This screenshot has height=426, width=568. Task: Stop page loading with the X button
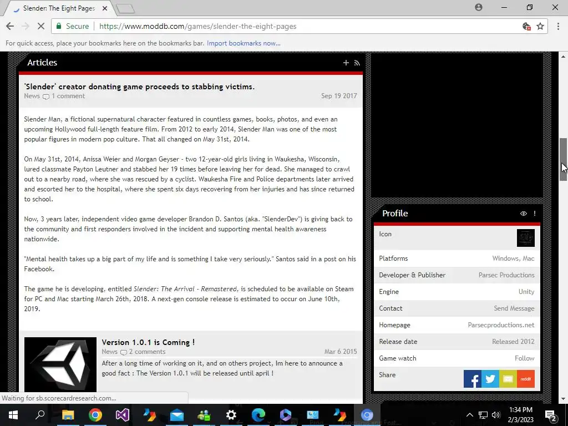41,26
